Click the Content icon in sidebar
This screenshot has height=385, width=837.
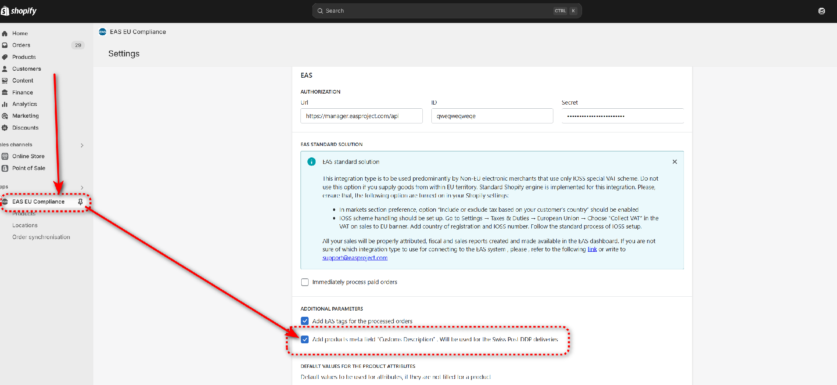pos(5,81)
